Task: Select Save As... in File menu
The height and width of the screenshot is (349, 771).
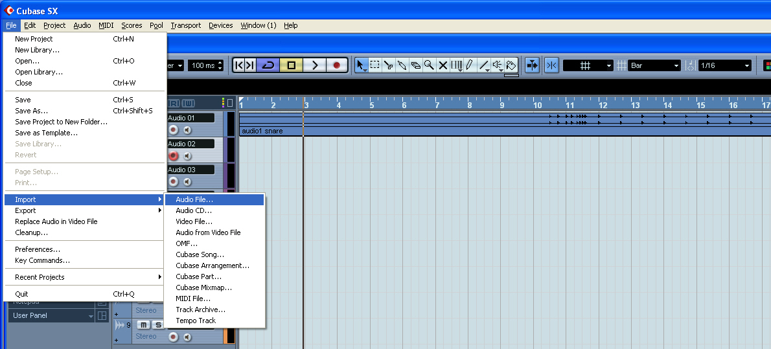Action: click(85, 111)
